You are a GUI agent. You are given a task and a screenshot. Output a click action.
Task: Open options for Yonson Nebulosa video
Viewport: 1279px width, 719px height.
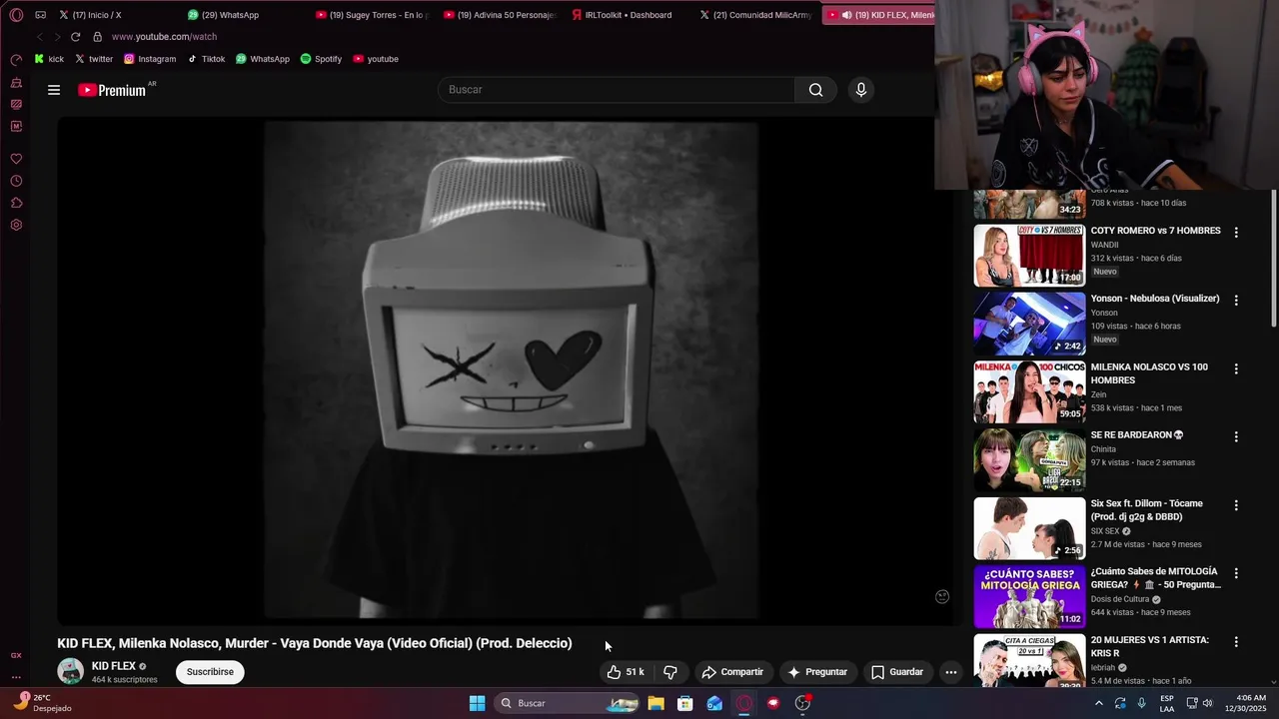[1236, 300]
